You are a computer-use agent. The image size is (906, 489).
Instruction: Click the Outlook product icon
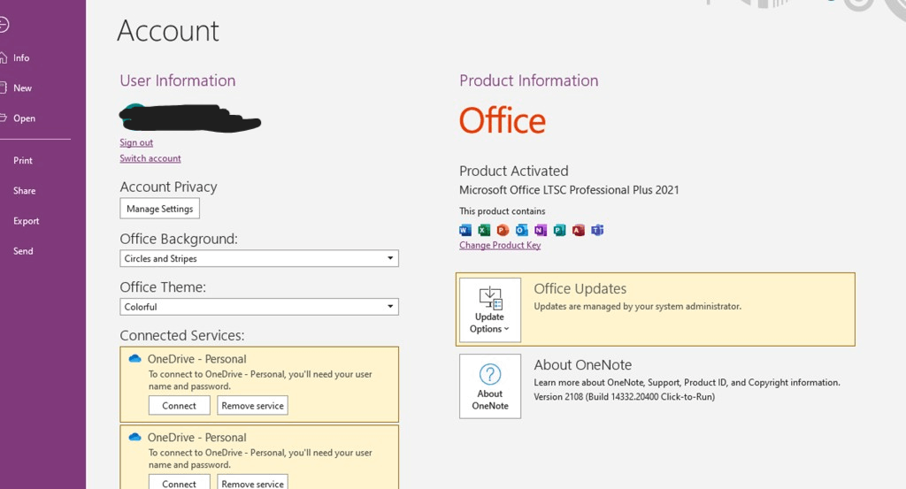(x=522, y=230)
